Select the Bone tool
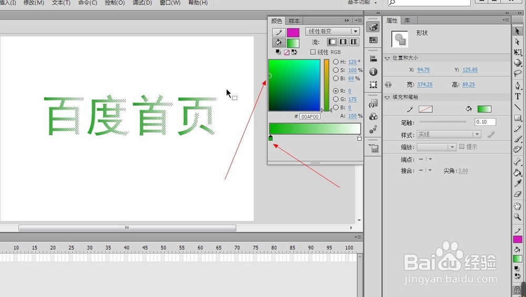Viewport: 526px width, 297px height. point(517,162)
